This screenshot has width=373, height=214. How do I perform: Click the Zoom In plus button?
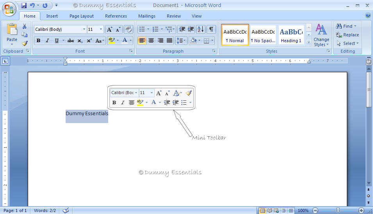361,210
